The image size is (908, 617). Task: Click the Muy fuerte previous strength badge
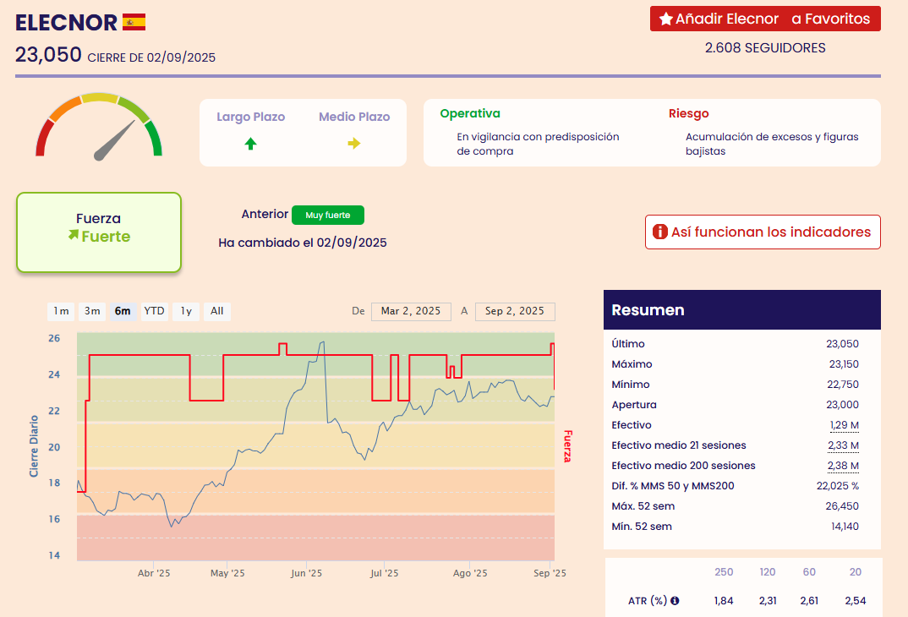(x=327, y=215)
